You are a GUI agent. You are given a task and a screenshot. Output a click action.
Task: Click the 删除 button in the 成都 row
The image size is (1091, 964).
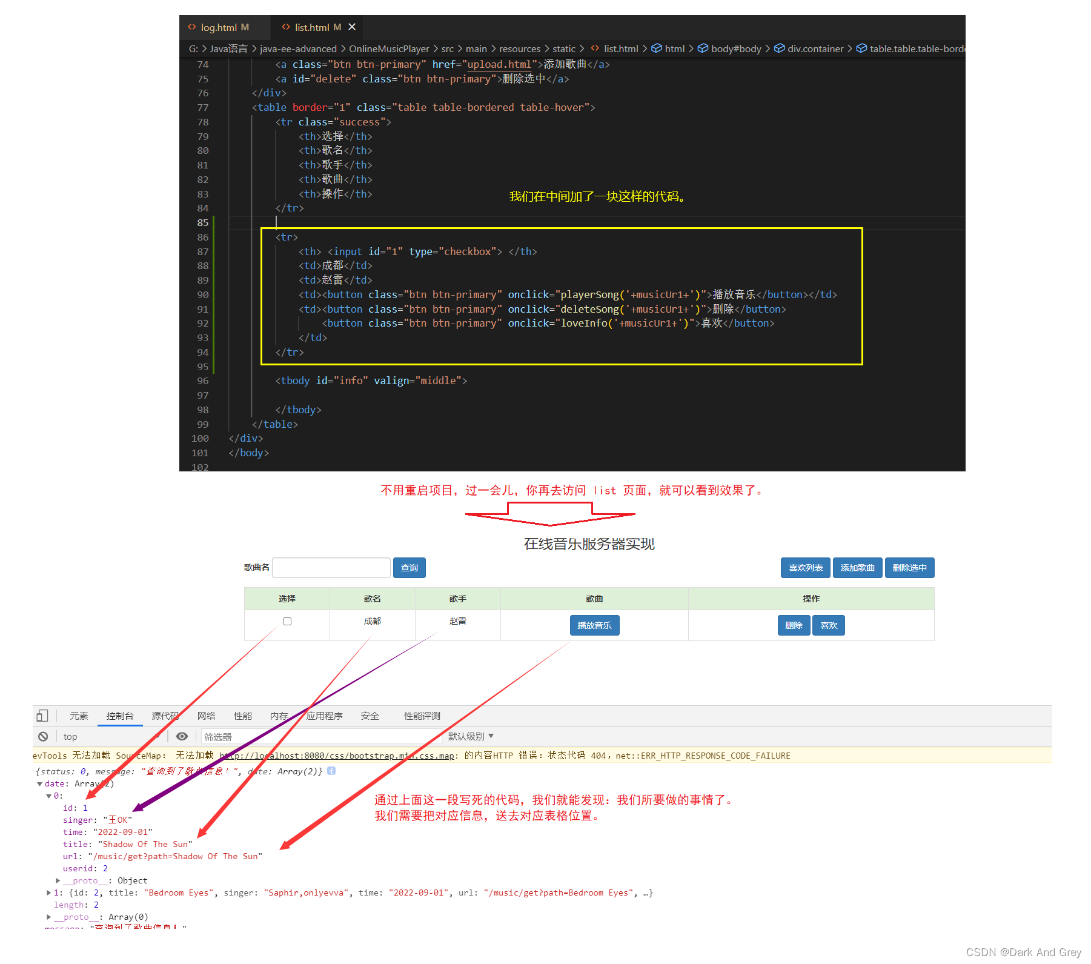click(x=794, y=625)
